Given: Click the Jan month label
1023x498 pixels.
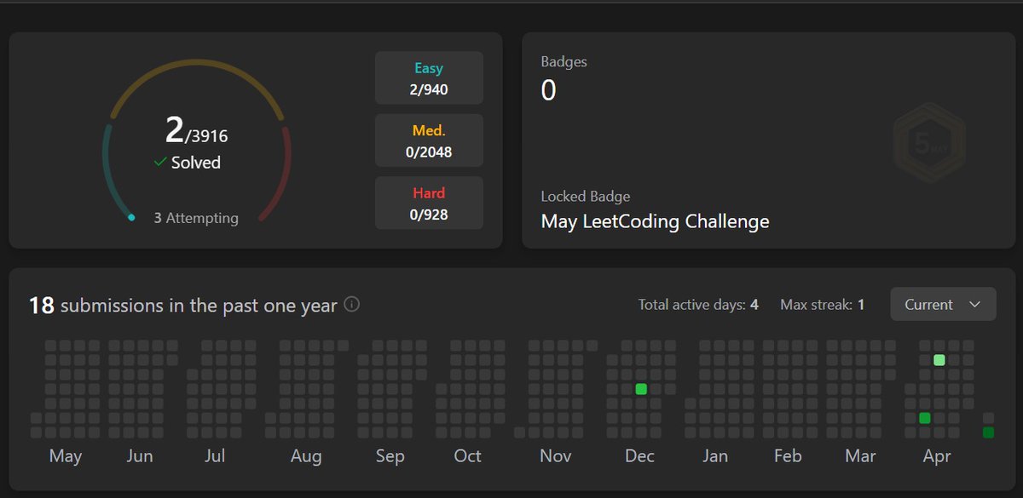Looking at the screenshot, I should point(715,456).
